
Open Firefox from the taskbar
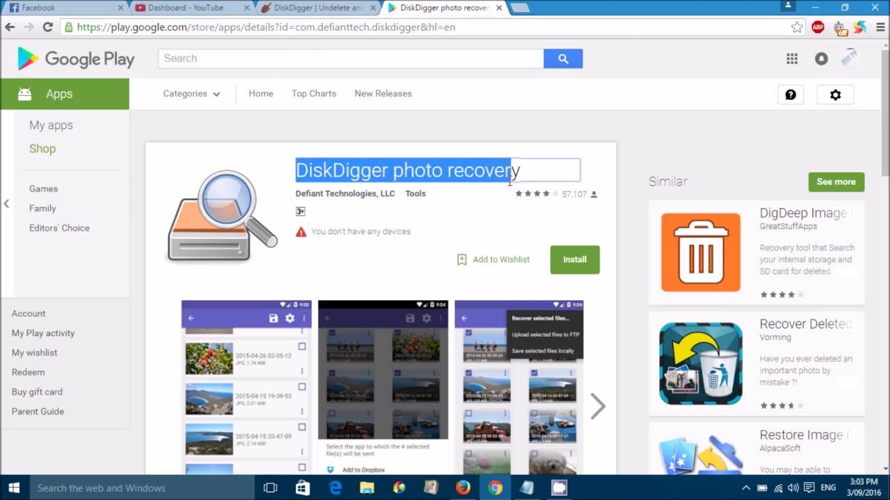pos(463,487)
